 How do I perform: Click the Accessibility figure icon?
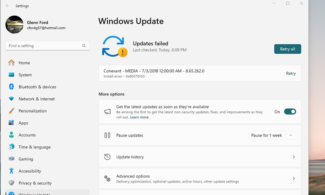(x=11, y=171)
